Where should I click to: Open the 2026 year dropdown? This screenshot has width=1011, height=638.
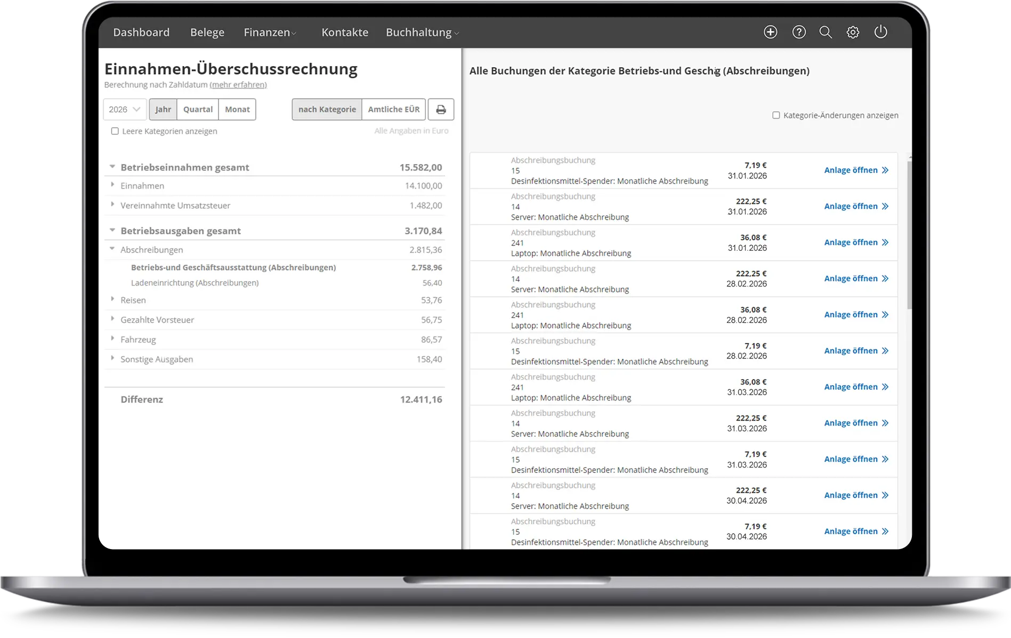(x=125, y=109)
